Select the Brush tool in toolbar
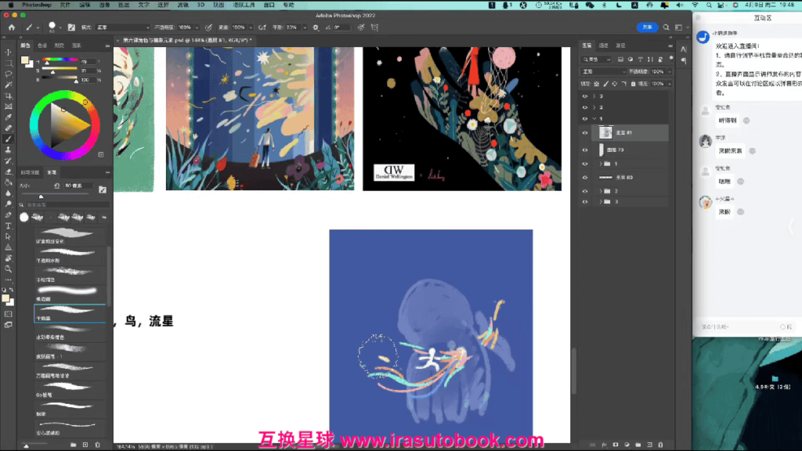802x451 pixels. (8, 139)
